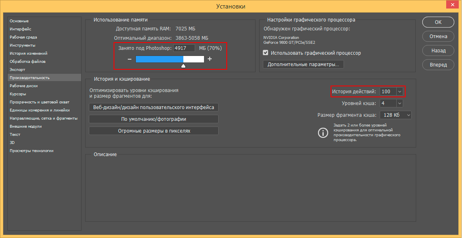Toggle 'Использовать графический процессор' checkbox
462x238 pixels.
pyautogui.click(x=266, y=53)
